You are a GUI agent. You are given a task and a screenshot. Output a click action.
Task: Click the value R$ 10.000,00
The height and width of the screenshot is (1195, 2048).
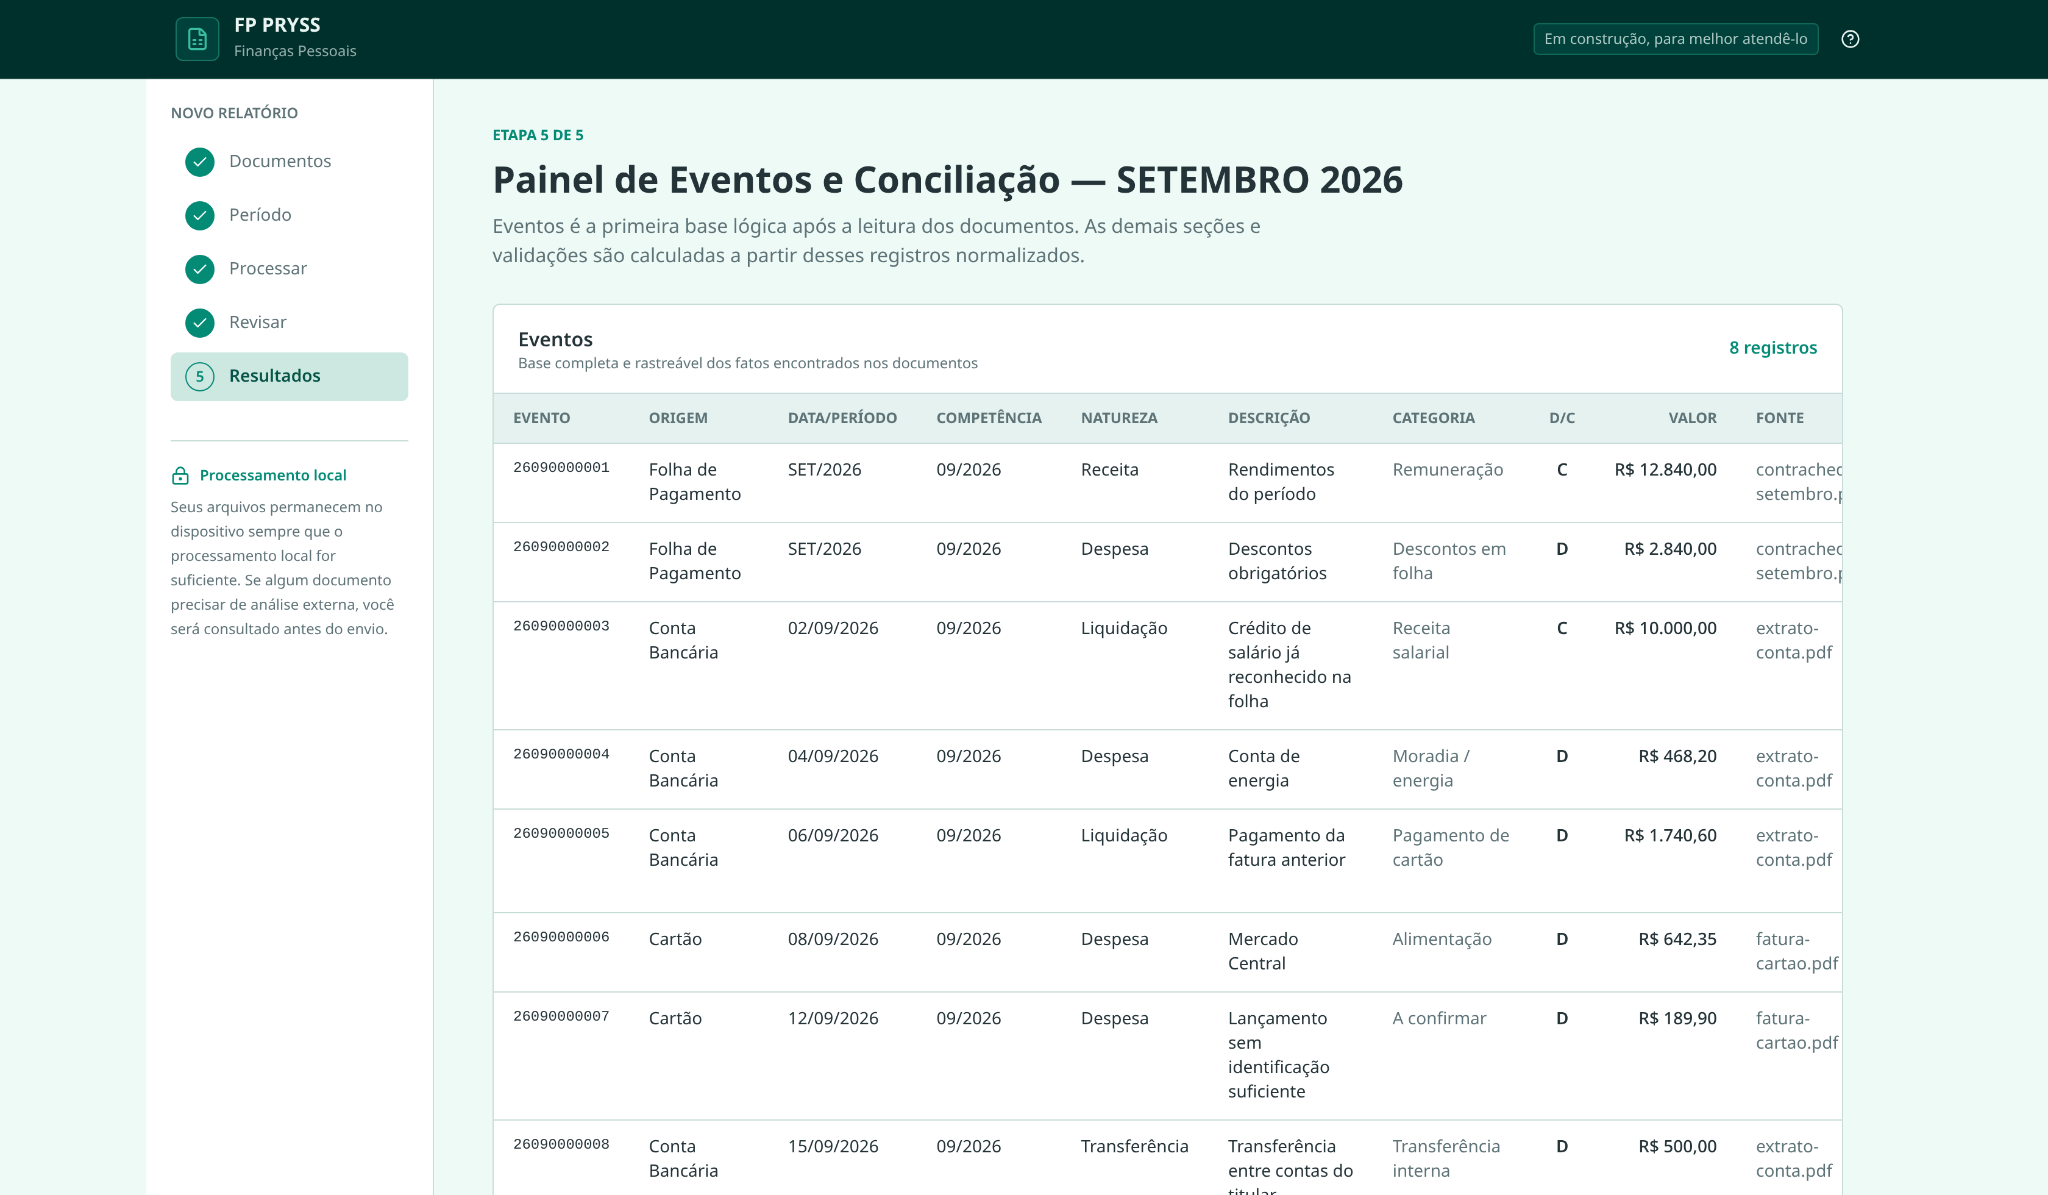[x=1665, y=629]
